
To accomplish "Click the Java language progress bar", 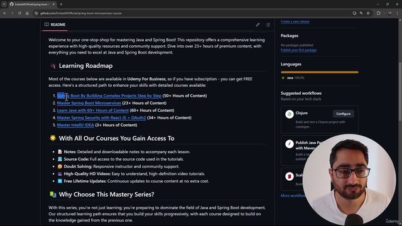I will click(x=320, y=72).
